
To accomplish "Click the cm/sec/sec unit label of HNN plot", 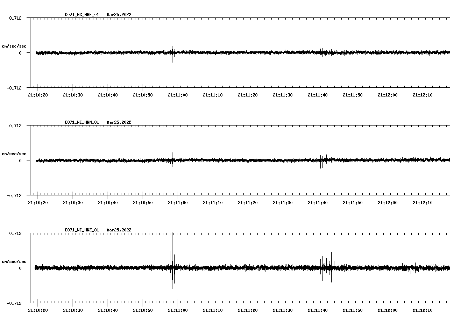I will 14,154.
